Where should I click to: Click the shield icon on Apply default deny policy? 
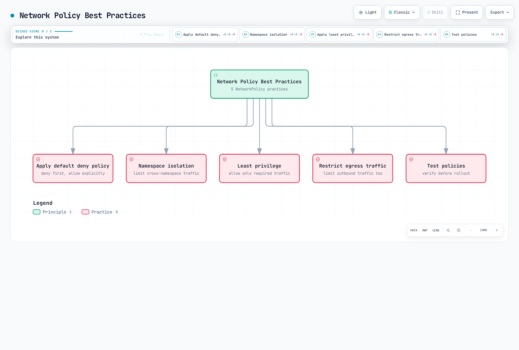click(x=38, y=159)
